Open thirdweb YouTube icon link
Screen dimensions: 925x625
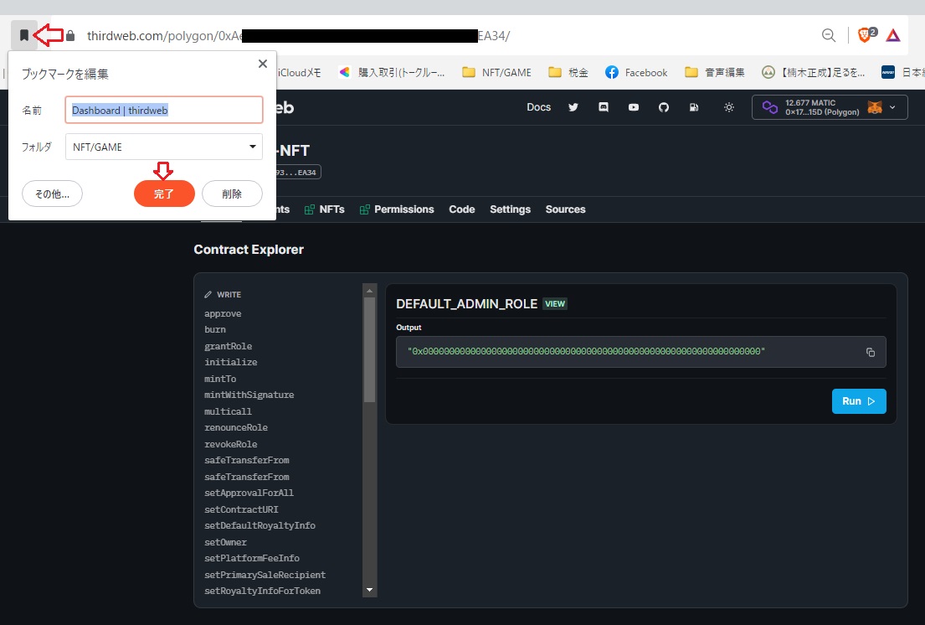[x=634, y=107]
